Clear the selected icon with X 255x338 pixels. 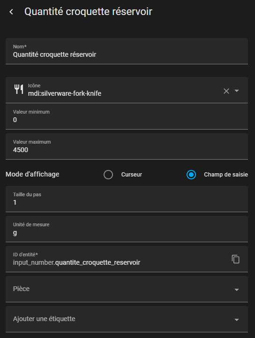(x=226, y=91)
